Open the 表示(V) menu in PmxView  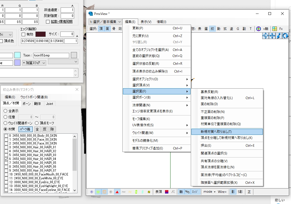coord(146,22)
